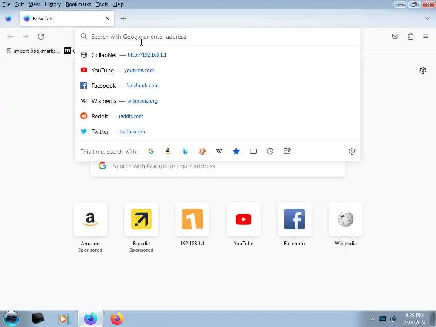Search in Actions icon
The height and width of the screenshot is (327, 436).
pos(287,151)
